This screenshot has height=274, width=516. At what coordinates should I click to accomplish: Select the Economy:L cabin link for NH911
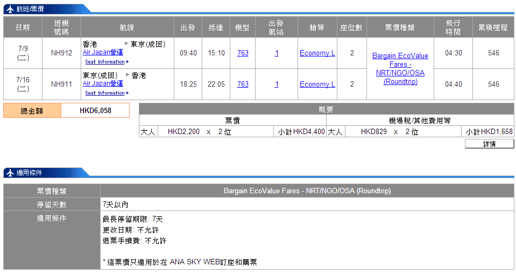317,84
